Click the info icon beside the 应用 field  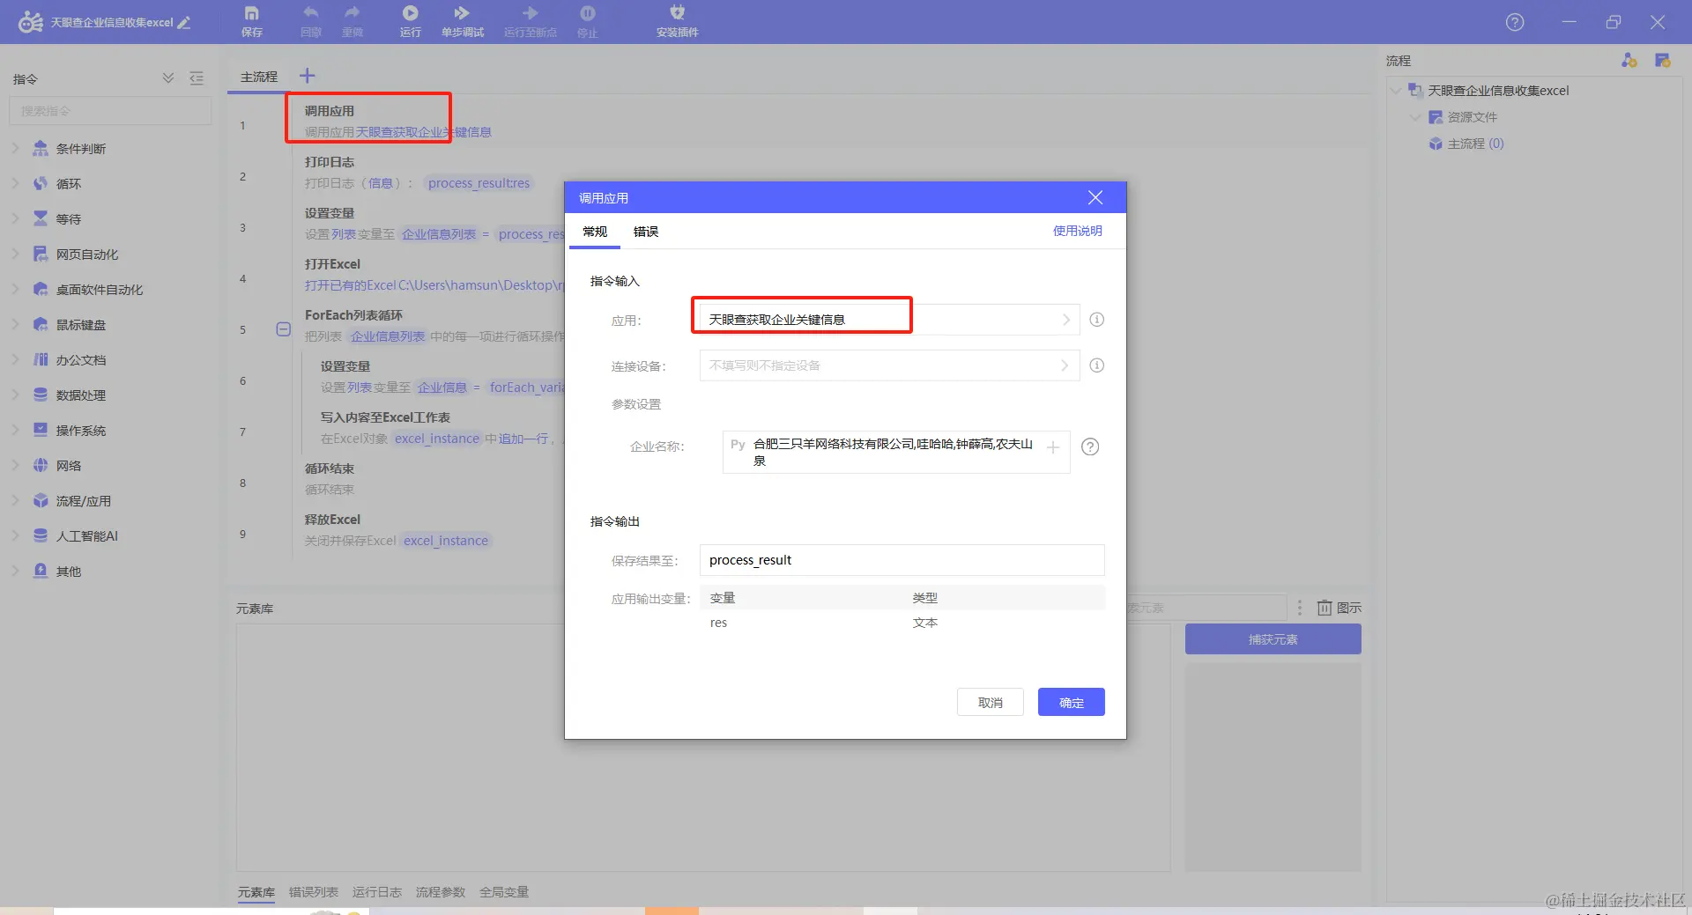[x=1097, y=320]
